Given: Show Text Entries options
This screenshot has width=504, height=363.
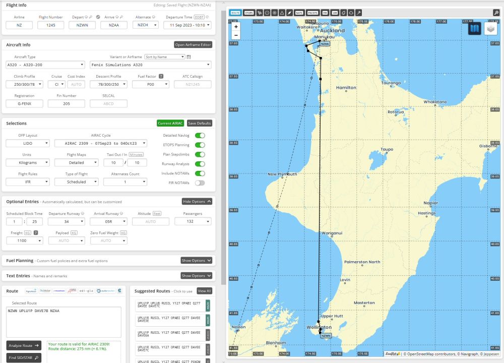Looking at the screenshot, I should point(197,276).
